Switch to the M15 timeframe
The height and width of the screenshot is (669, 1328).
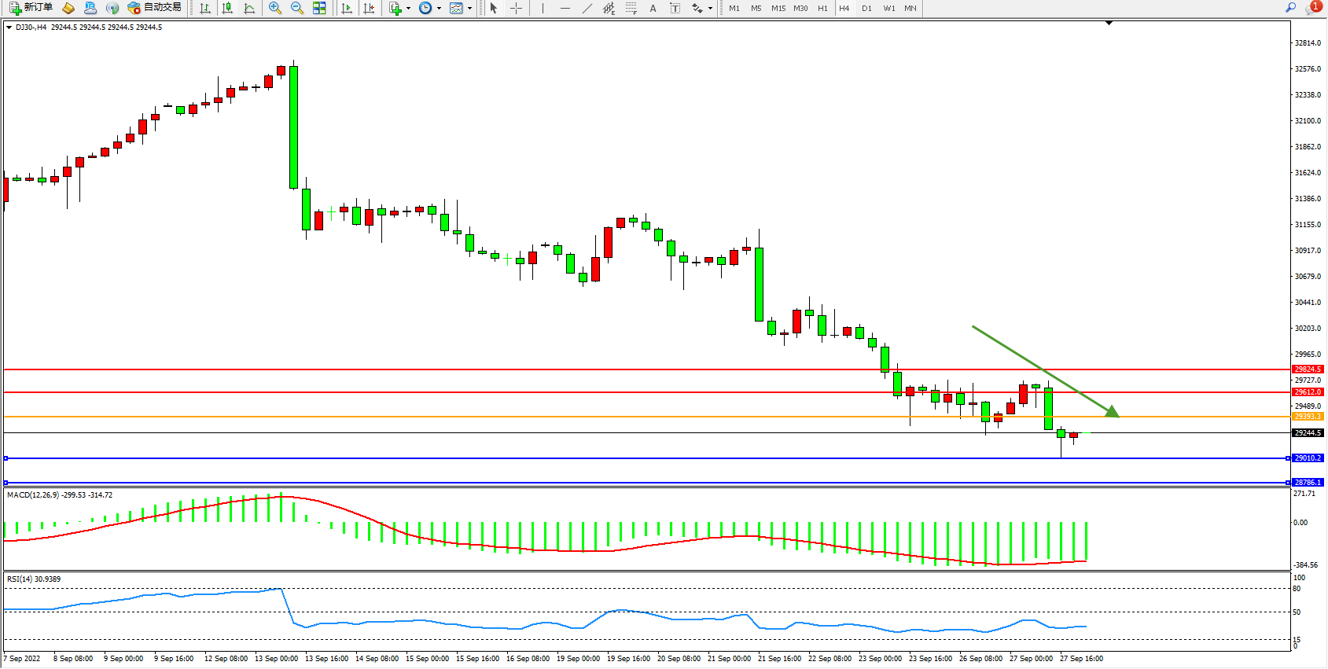coord(778,8)
